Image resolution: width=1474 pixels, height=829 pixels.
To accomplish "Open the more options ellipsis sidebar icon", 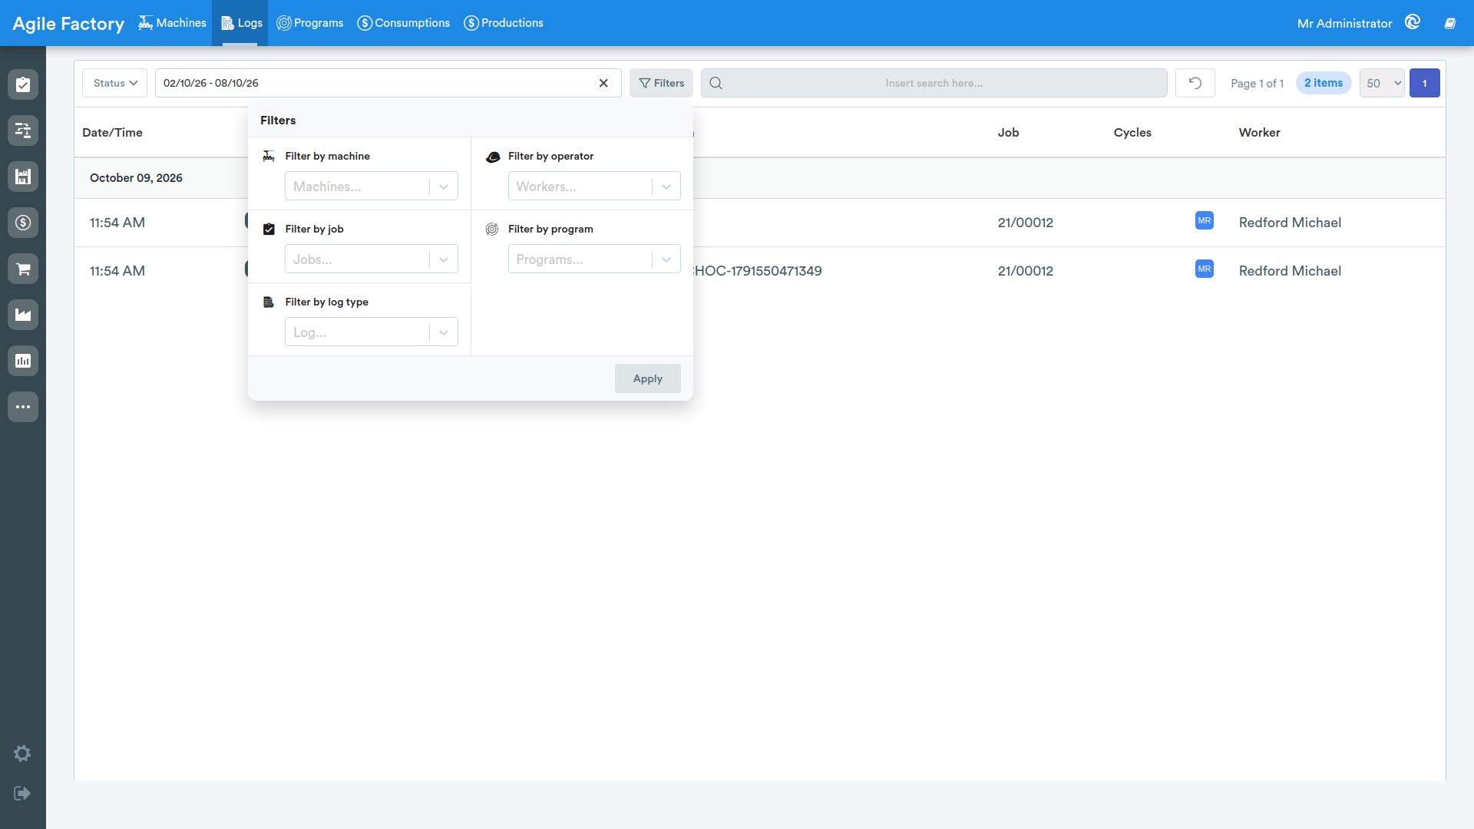I will click(23, 407).
